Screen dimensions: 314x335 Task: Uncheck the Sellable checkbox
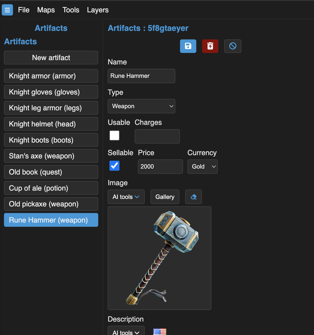click(x=114, y=166)
